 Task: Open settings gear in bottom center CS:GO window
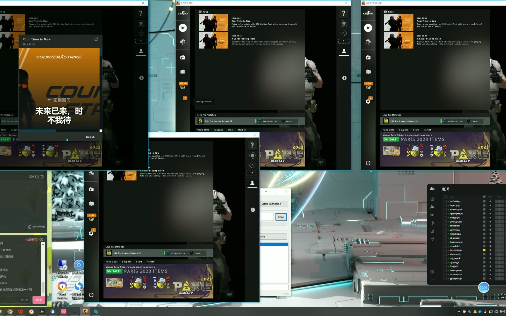click(91, 233)
